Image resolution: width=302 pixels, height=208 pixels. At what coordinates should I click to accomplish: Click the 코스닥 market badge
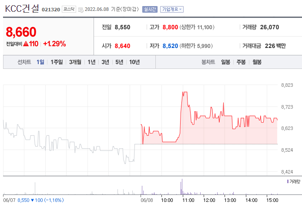[x=69, y=9]
